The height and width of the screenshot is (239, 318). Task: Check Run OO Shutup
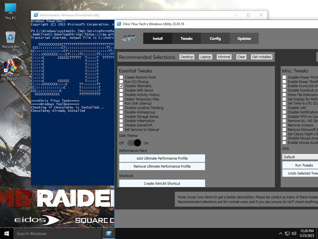[x=121, y=82]
